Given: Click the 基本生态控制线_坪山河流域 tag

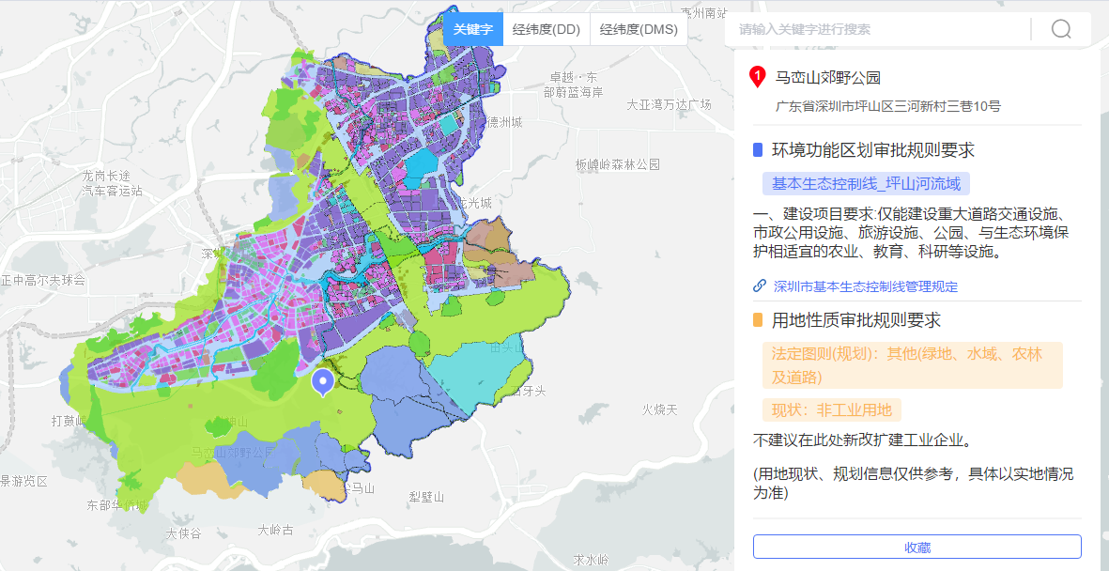Looking at the screenshot, I should click(x=866, y=184).
